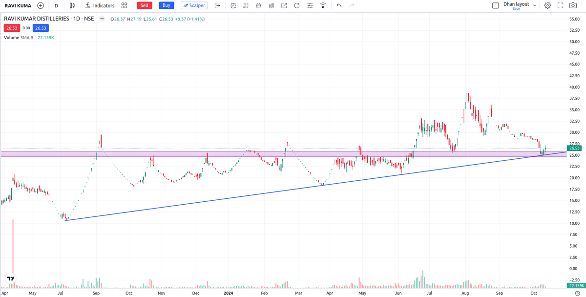Click the blue 26.53 buy price box

click(41, 28)
